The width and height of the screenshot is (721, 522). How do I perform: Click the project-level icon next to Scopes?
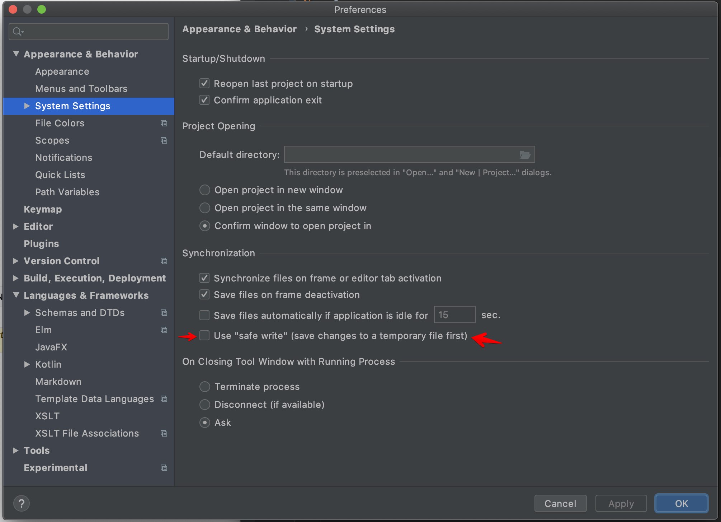point(164,140)
